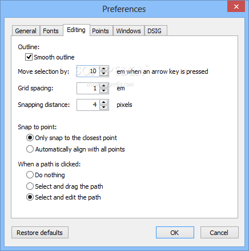249x251 pixels.
Task: Switch to the DSIG tab
Action: coord(155,31)
